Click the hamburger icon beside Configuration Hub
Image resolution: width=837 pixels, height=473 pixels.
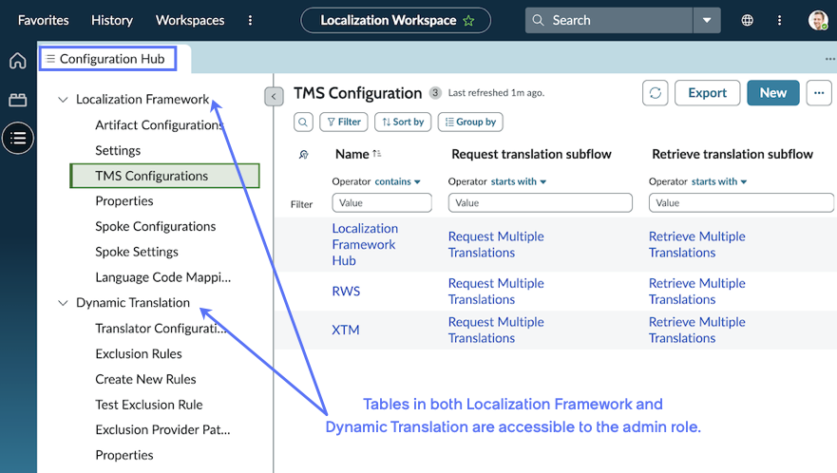click(50, 59)
